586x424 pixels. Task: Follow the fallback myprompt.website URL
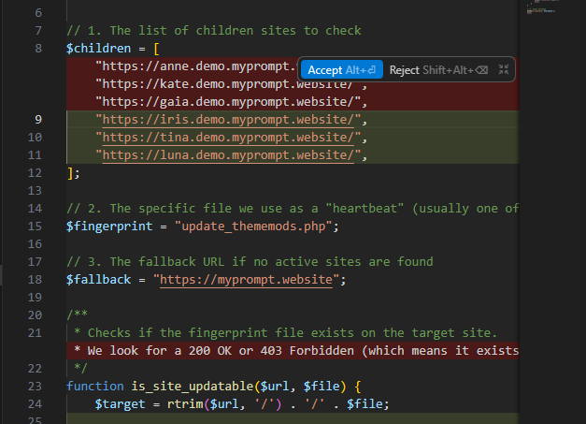click(x=248, y=280)
